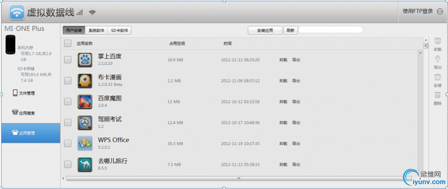Uninstall 掌上百度 via 卸载 link
Screen dimensions: 448x189
283,60
